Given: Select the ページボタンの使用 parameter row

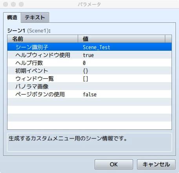Looking at the screenshot, I should point(89,94).
